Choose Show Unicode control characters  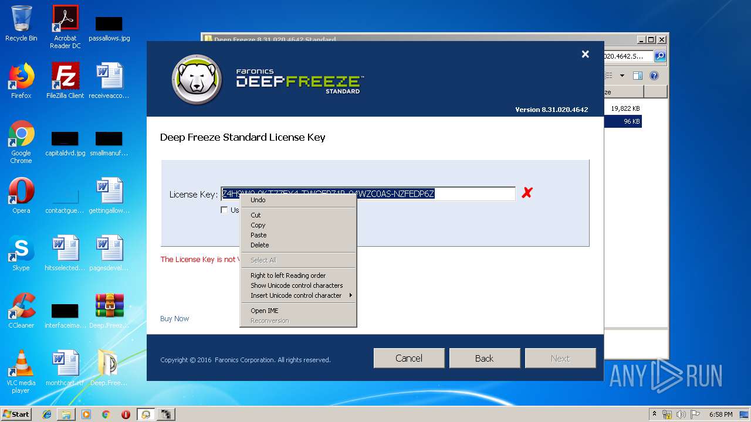(298, 285)
